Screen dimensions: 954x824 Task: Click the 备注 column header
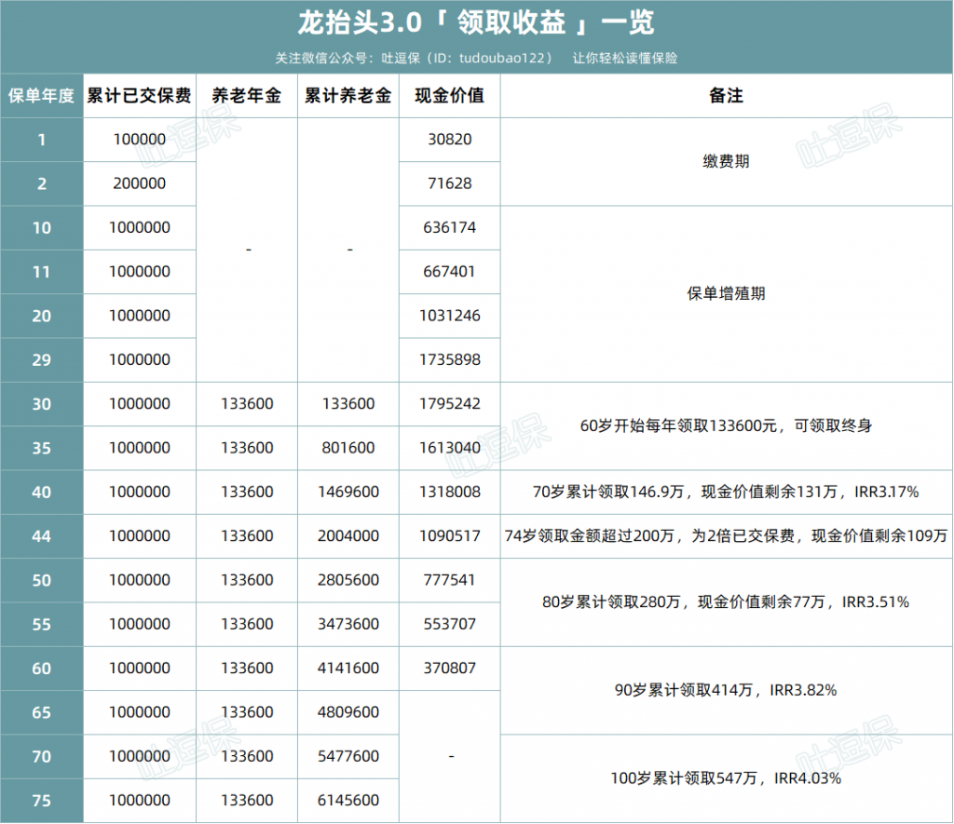click(x=726, y=96)
